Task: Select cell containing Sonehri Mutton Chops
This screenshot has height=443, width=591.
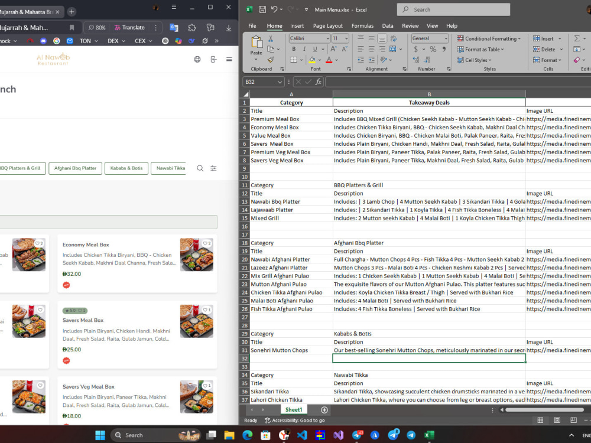Action: pos(291,350)
